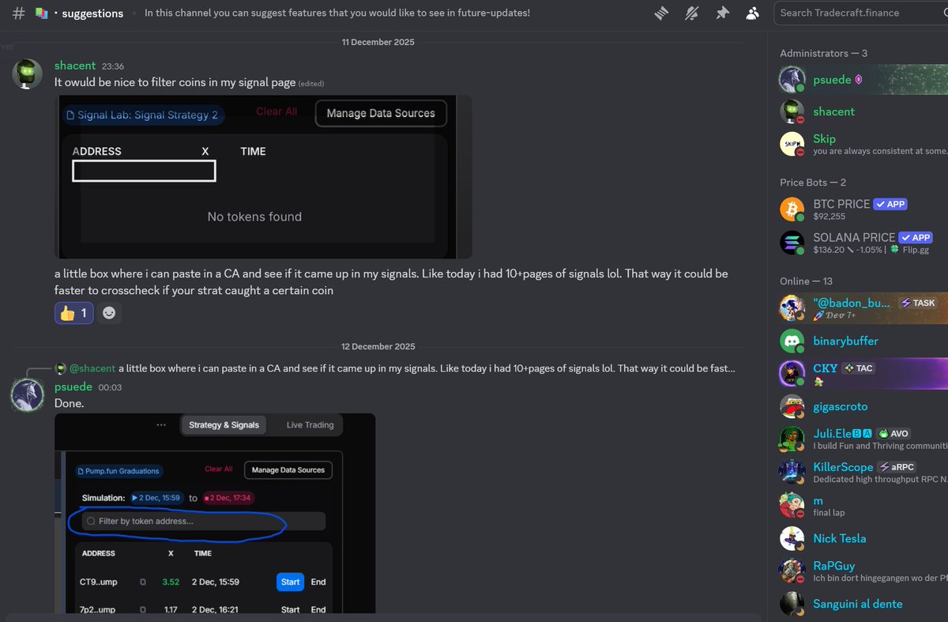
Task: Open pinned messages with the pin icon
Action: click(x=722, y=13)
